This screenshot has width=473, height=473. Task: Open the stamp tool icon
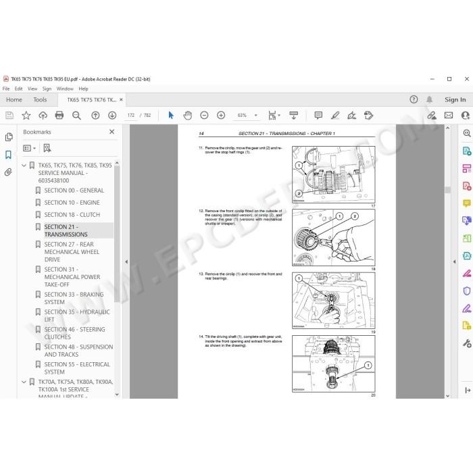[x=368, y=116]
